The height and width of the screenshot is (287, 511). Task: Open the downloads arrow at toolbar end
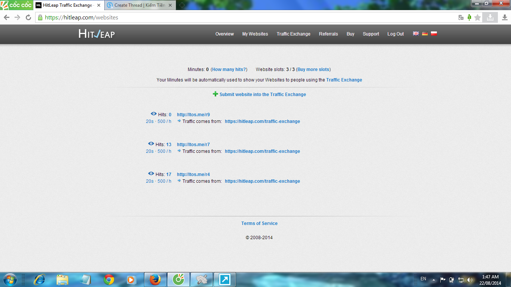505,18
